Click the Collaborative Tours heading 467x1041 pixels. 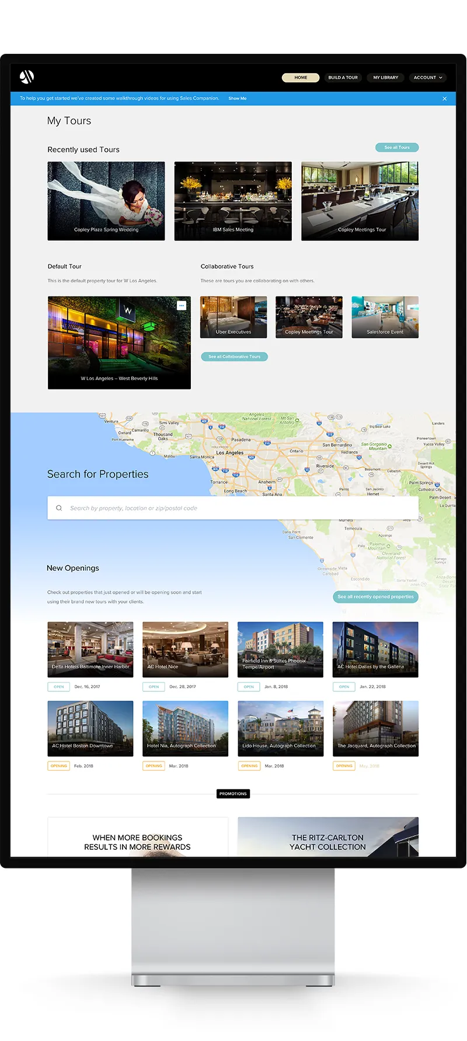(227, 266)
